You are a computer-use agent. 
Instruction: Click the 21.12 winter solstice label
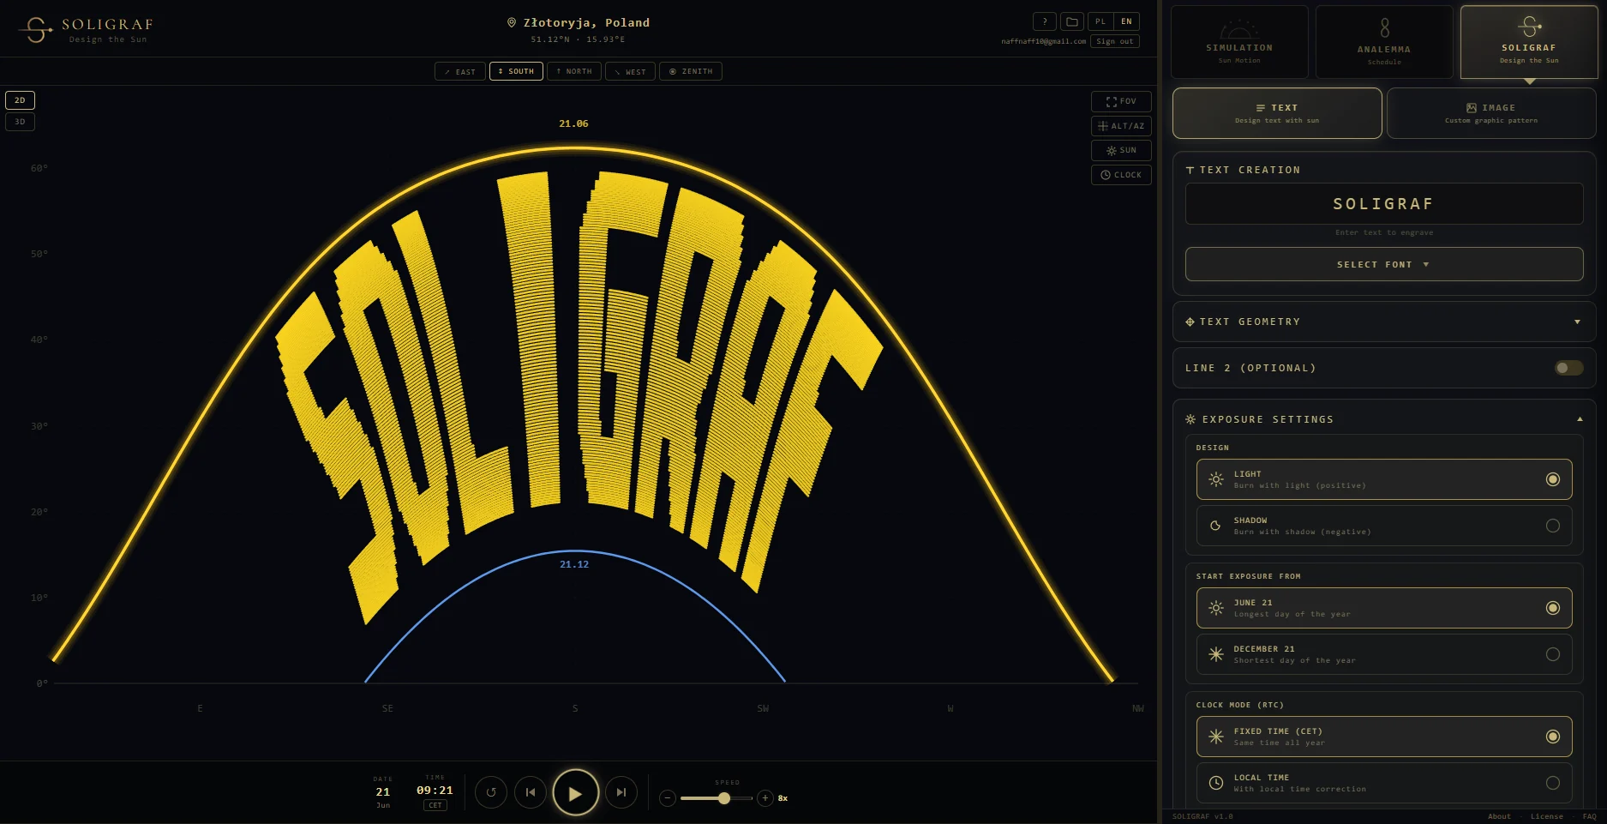(x=574, y=564)
